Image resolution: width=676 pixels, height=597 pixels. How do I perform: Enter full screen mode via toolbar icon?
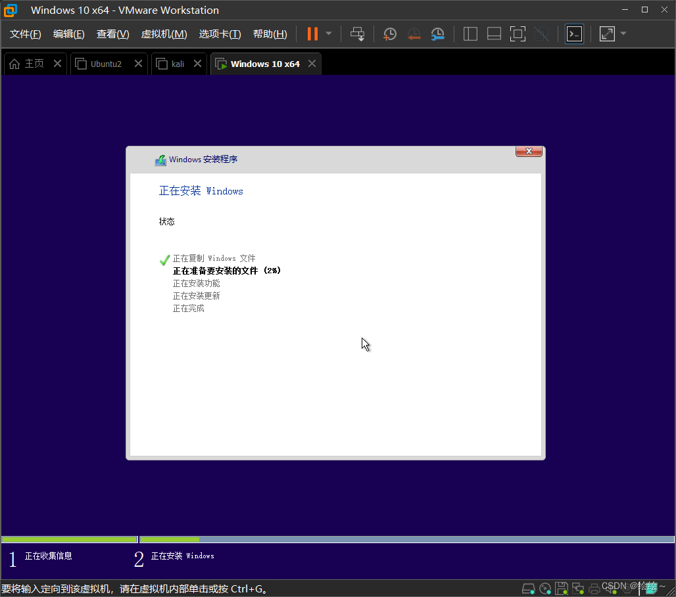point(518,33)
